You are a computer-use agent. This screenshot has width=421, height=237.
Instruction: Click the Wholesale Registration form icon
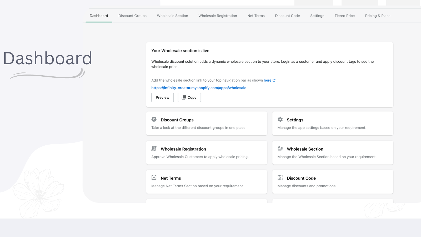tap(154, 149)
